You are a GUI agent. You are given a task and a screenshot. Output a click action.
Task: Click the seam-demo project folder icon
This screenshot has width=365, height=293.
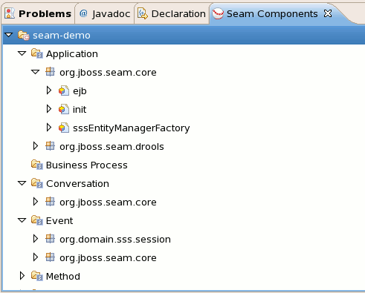(24, 36)
